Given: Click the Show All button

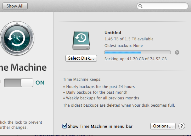Looking at the screenshot, I should pos(15,6).
